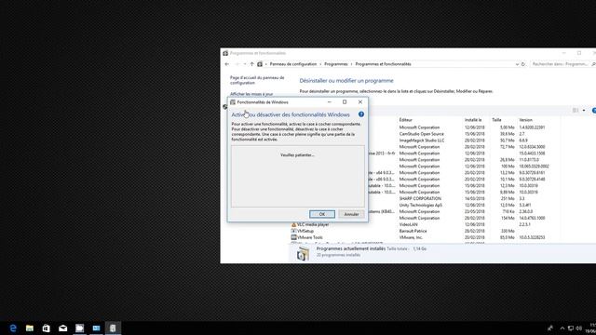Open network status in system tray
Image resolution: width=596 pixels, height=335 pixels.
click(x=571, y=328)
